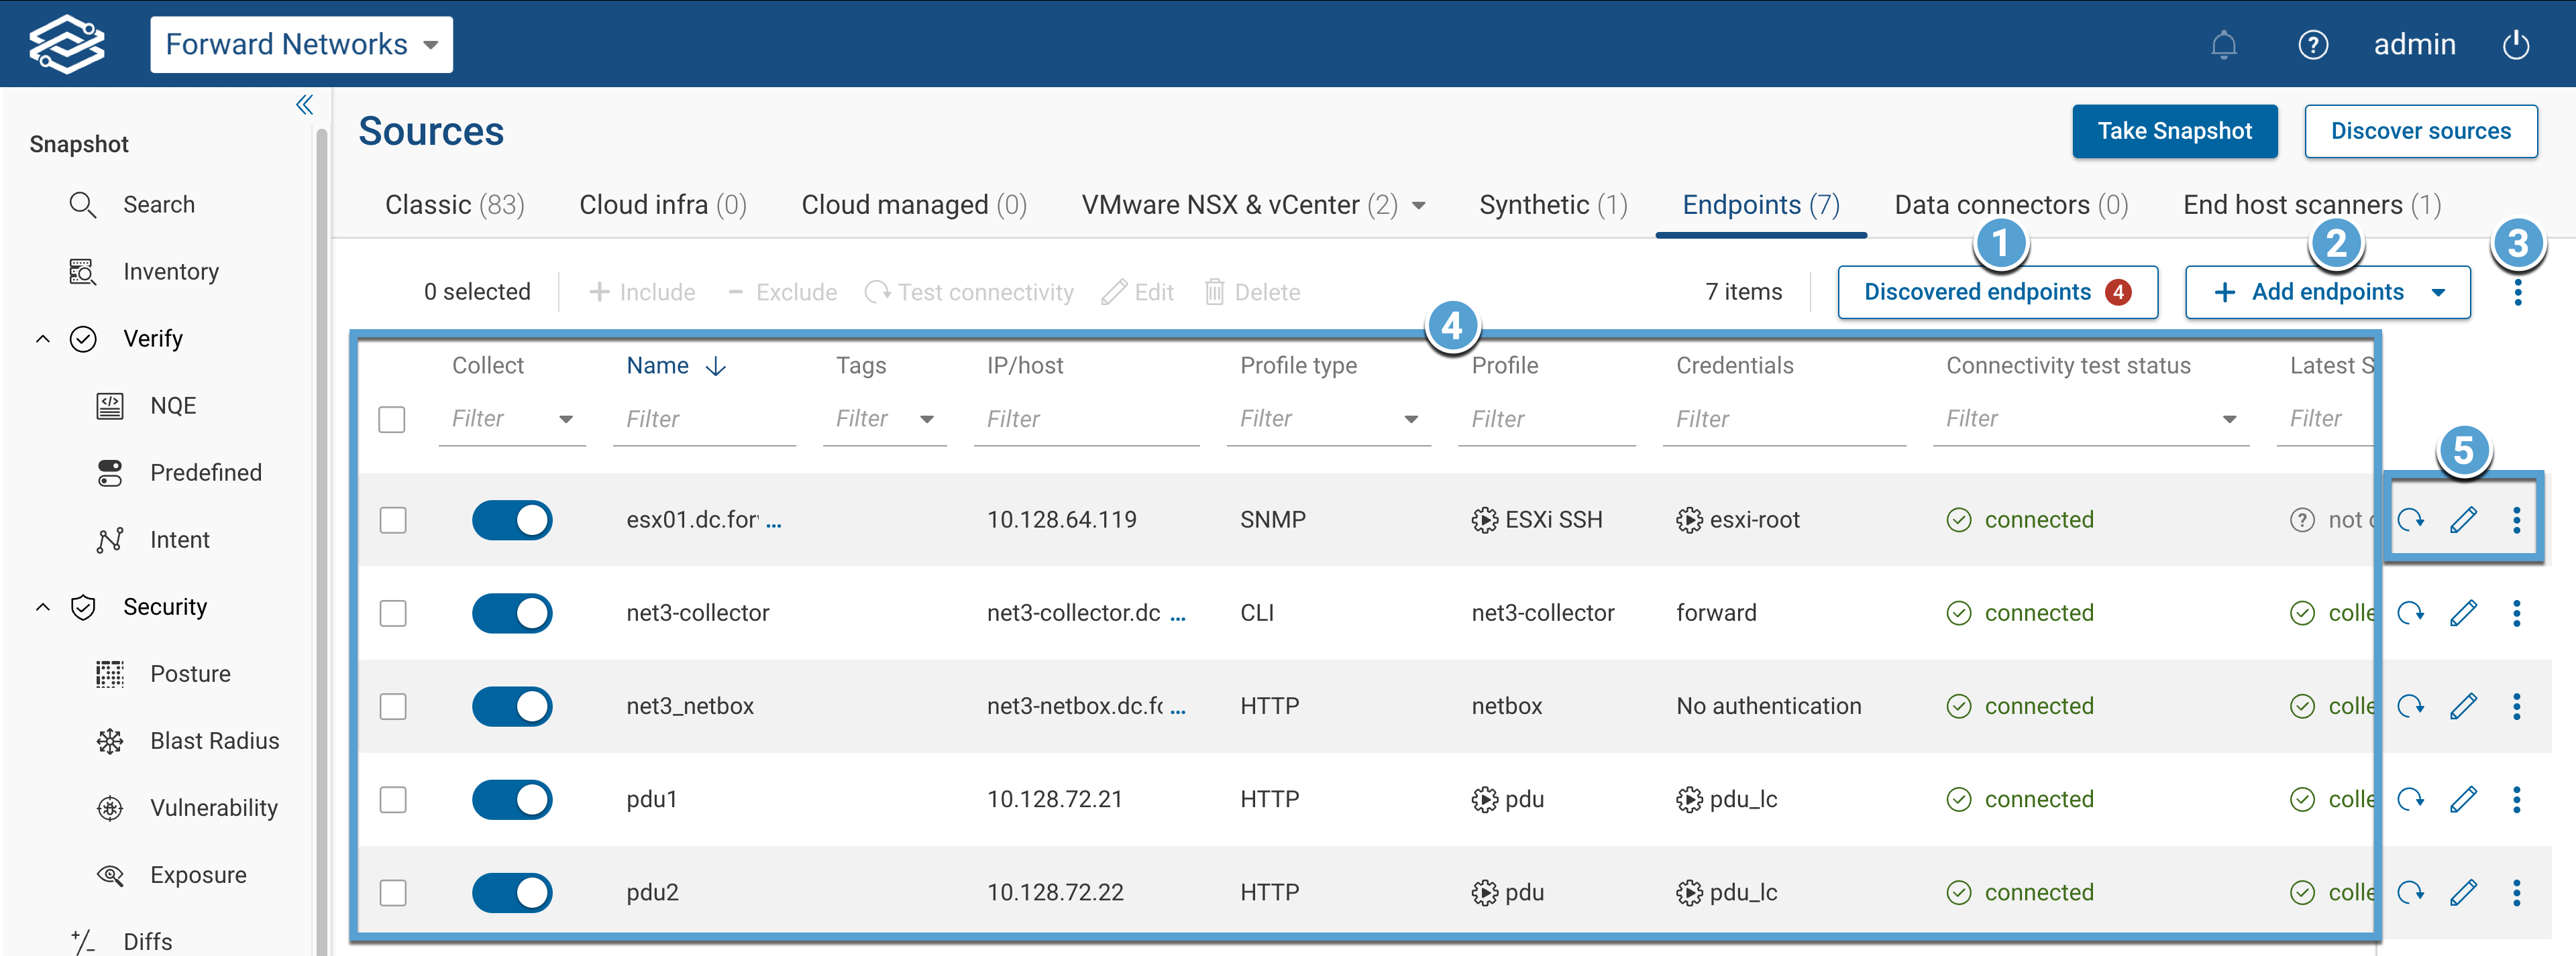Disable the Collect toggle for net3_netbox
This screenshot has width=2576, height=956.
[512, 706]
